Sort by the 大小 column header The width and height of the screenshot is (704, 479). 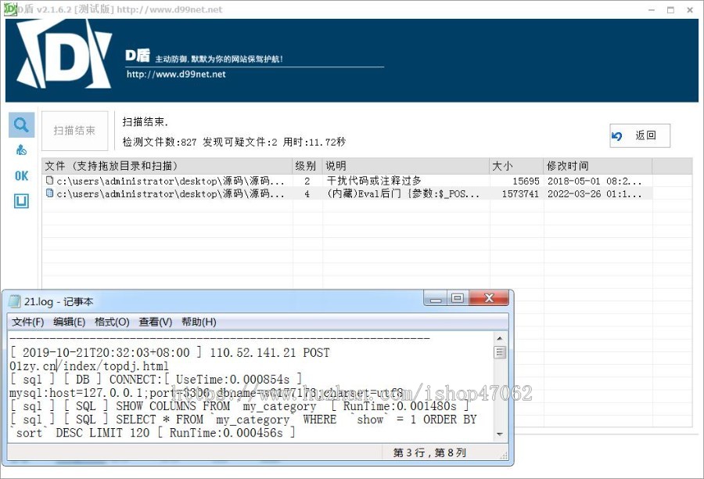tap(516, 166)
